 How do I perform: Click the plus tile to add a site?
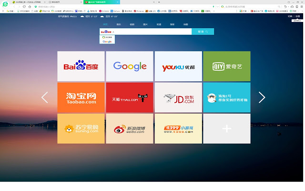pos(226,128)
